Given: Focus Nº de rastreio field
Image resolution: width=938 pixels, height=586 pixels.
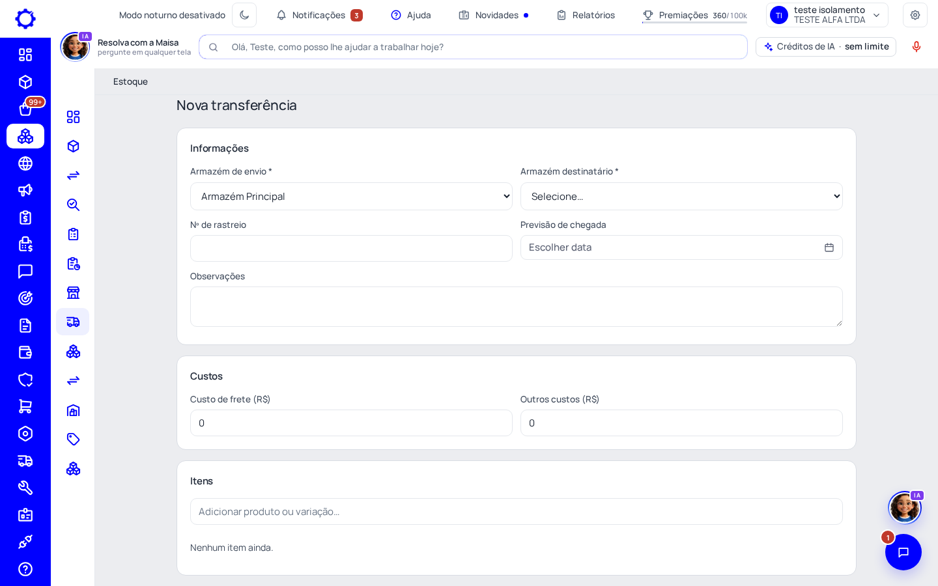Looking at the screenshot, I should (x=351, y=248).
